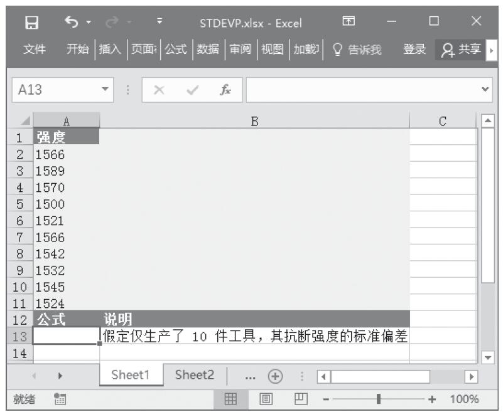Open the Quick Access Toolbar customize dropdown

(160, 23)
